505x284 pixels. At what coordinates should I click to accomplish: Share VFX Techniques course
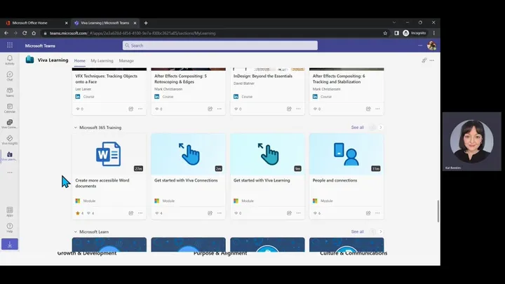pos(130,109)
